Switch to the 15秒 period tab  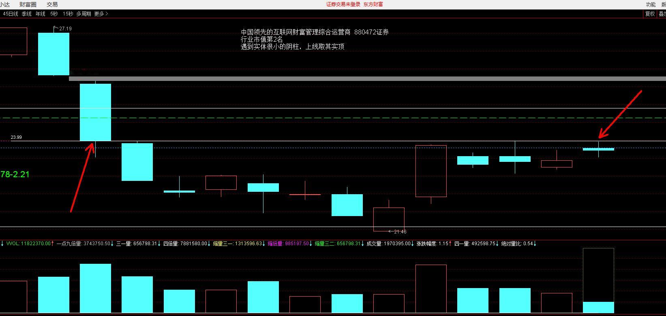pyautogui.click(x=68, y=14)
